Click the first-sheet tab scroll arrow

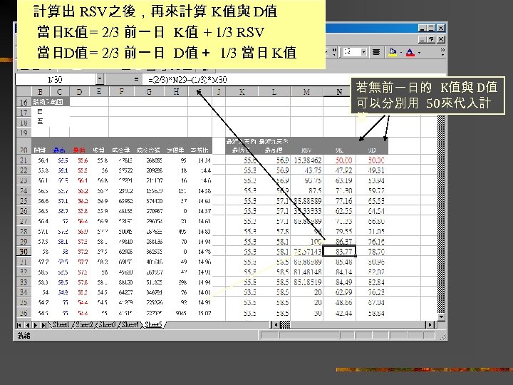(x=20, y=325)
